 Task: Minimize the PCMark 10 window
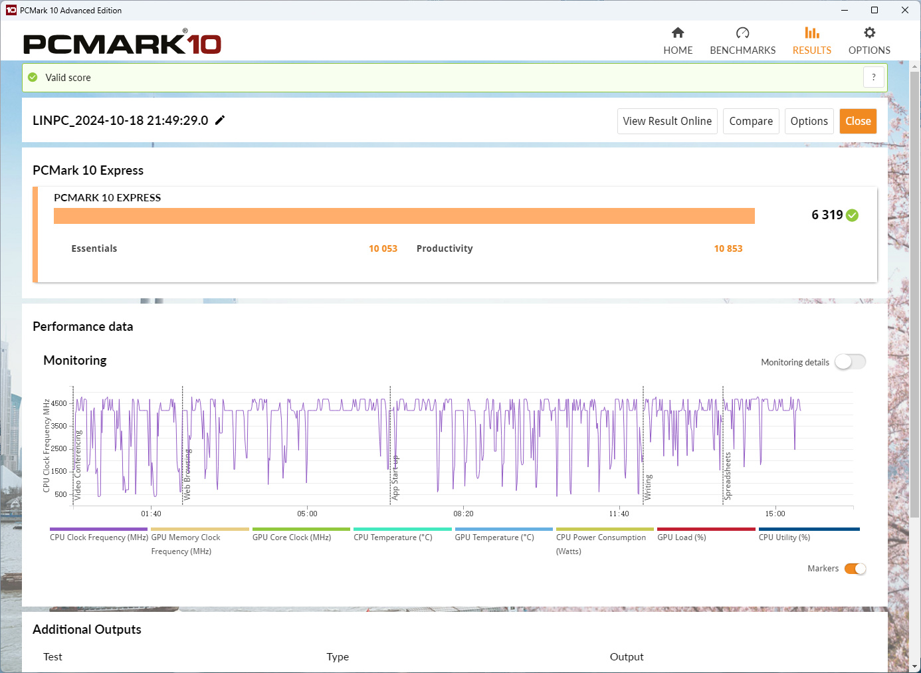tap(845, 10)
